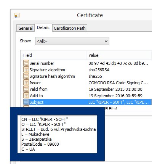This screenshot has height=164, width=152.
Task: Click the Signature algorithm field icon
Action: tap(26, 70)
